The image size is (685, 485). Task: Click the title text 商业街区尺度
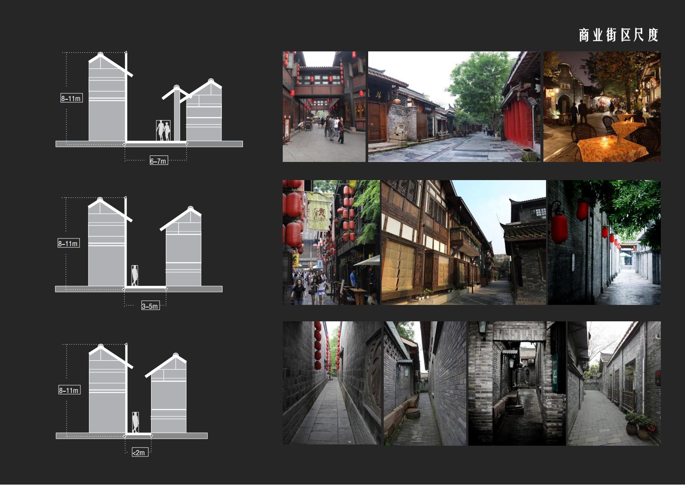click(x=618, y=35)
